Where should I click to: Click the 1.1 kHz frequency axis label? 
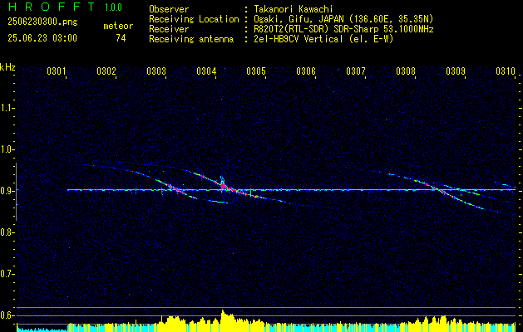click(x=7, y=108)
